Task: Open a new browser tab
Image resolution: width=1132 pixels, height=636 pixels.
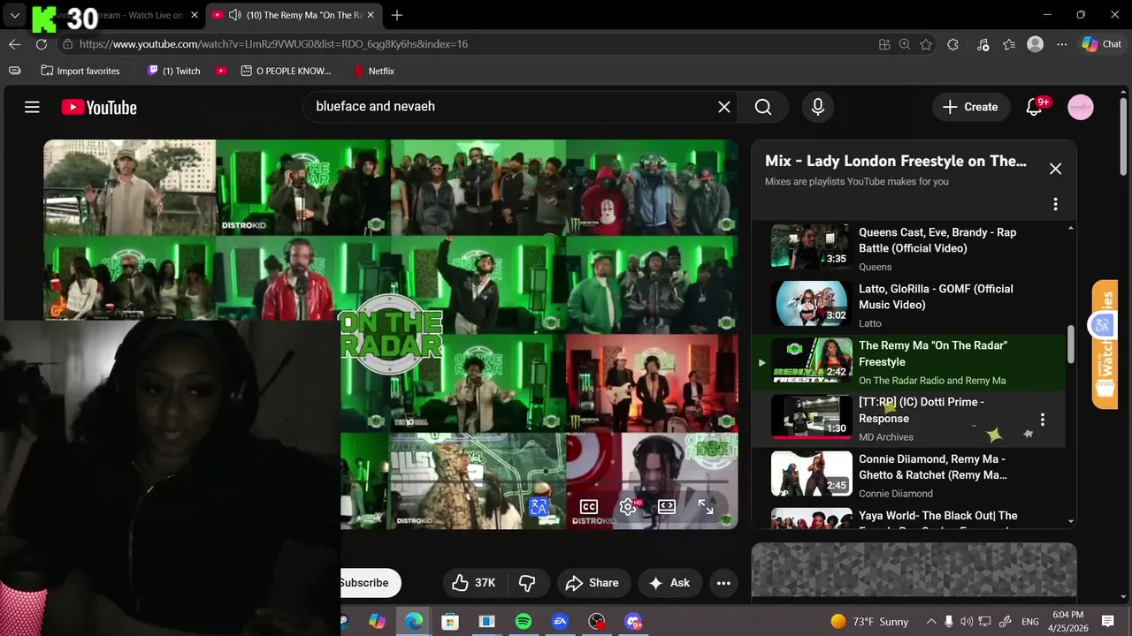Action: [397, 15]
